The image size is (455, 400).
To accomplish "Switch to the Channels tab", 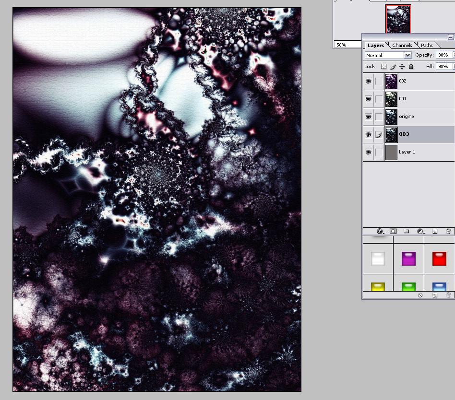I will [402, 46].
